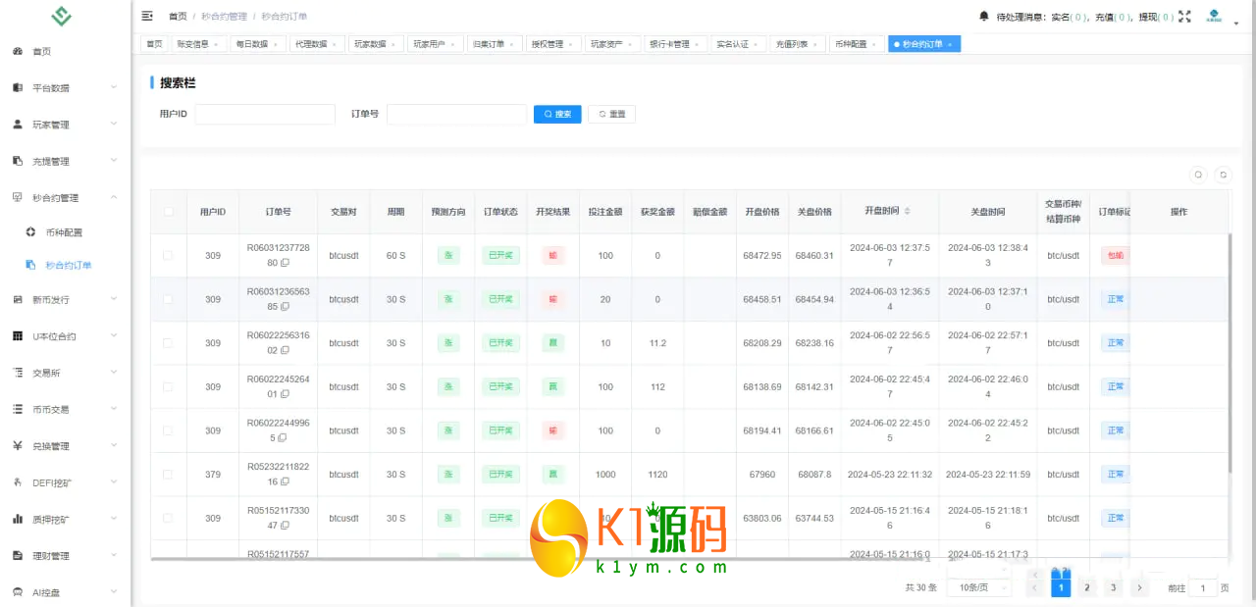The height and width of the screenshot is (607, 1256).
Task: Switch to the 充值列表 tab
Action: pos(795,44)
